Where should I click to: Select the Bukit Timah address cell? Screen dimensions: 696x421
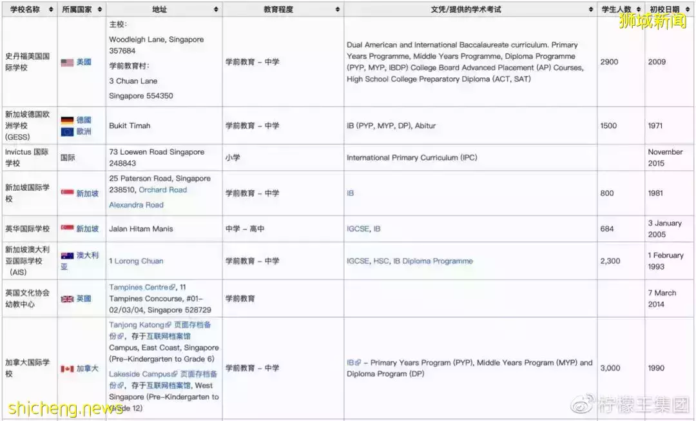pos(164,126)
